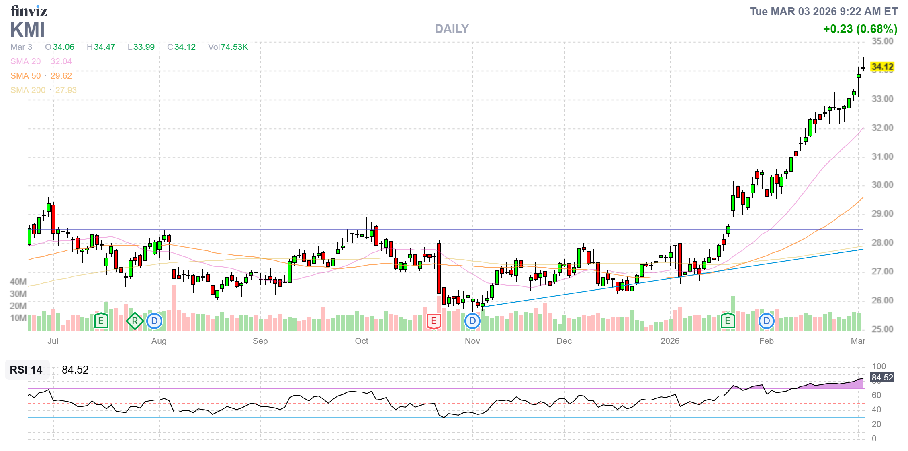Click the blue D dividend marker at November
Viewport: 908px width, 451px height.
[472, 321]
